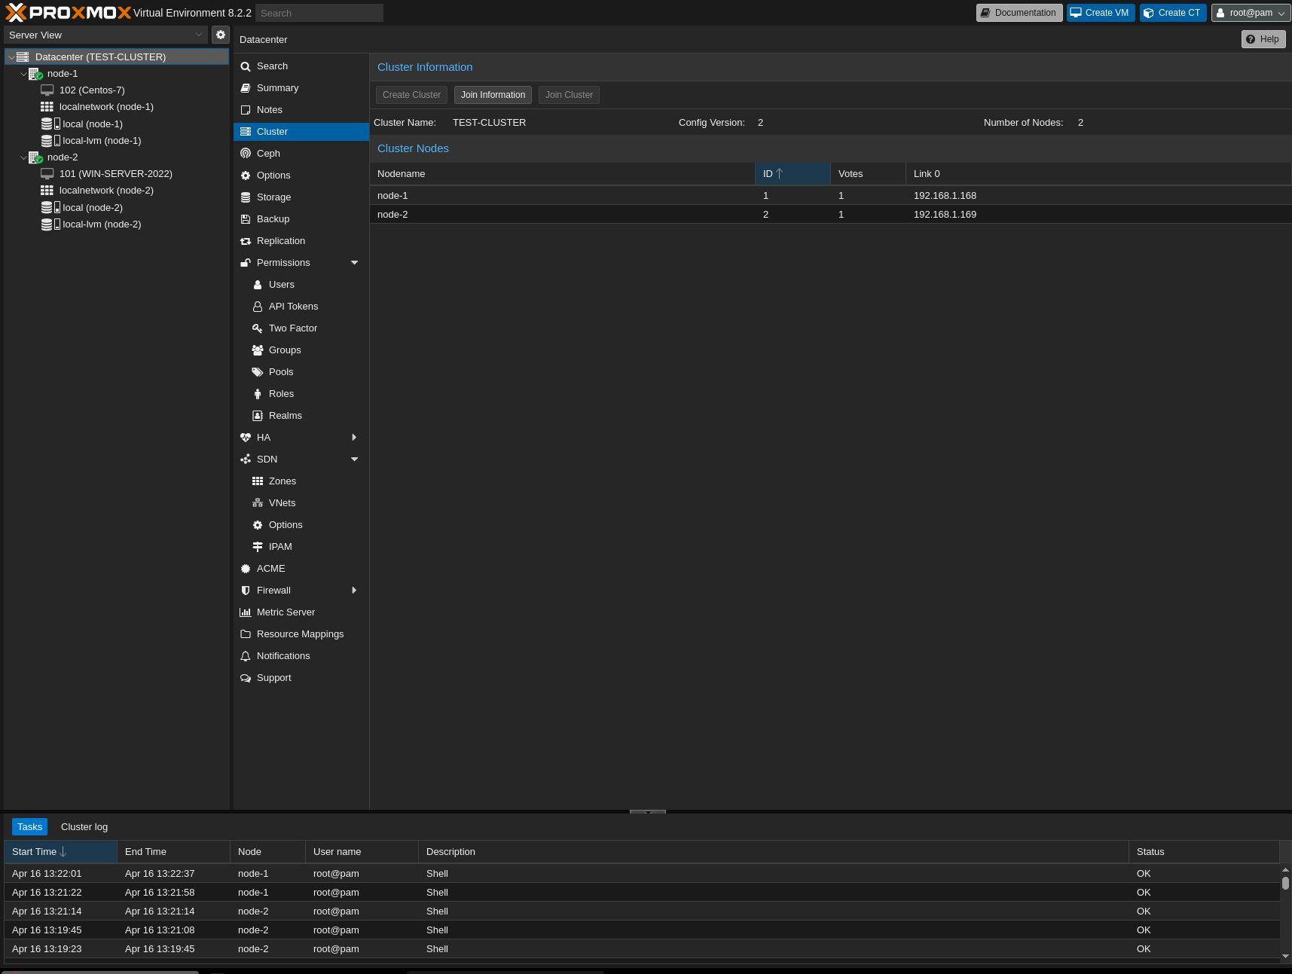Open the Tasks panel tab
Screen dimensions: 1292x974
tap(29, 826)
